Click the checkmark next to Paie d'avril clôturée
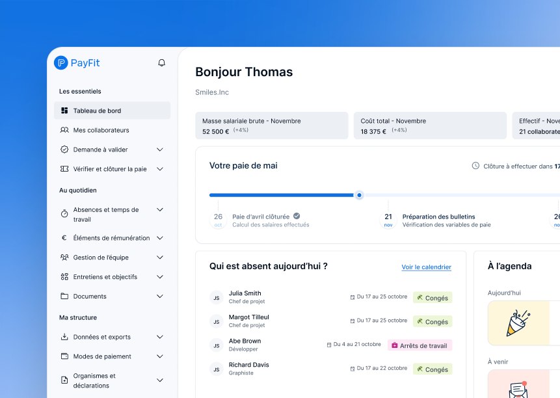Viewport: 560px width, 398px height. pyautogui.click(x=297, y=216)
